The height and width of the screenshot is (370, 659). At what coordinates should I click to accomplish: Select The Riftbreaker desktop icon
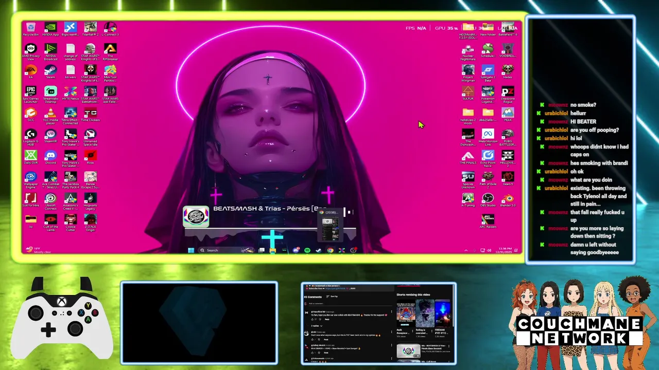coord(110,52)
